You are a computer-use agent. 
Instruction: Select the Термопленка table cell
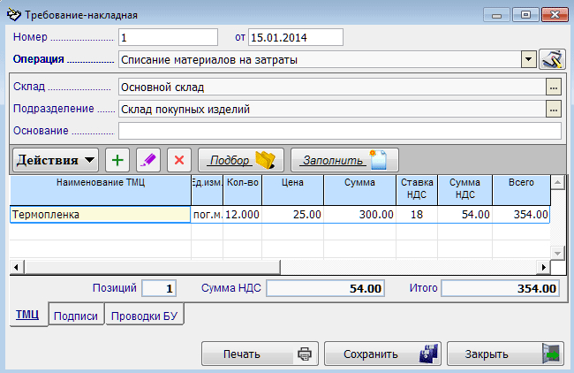pos(100,215)
